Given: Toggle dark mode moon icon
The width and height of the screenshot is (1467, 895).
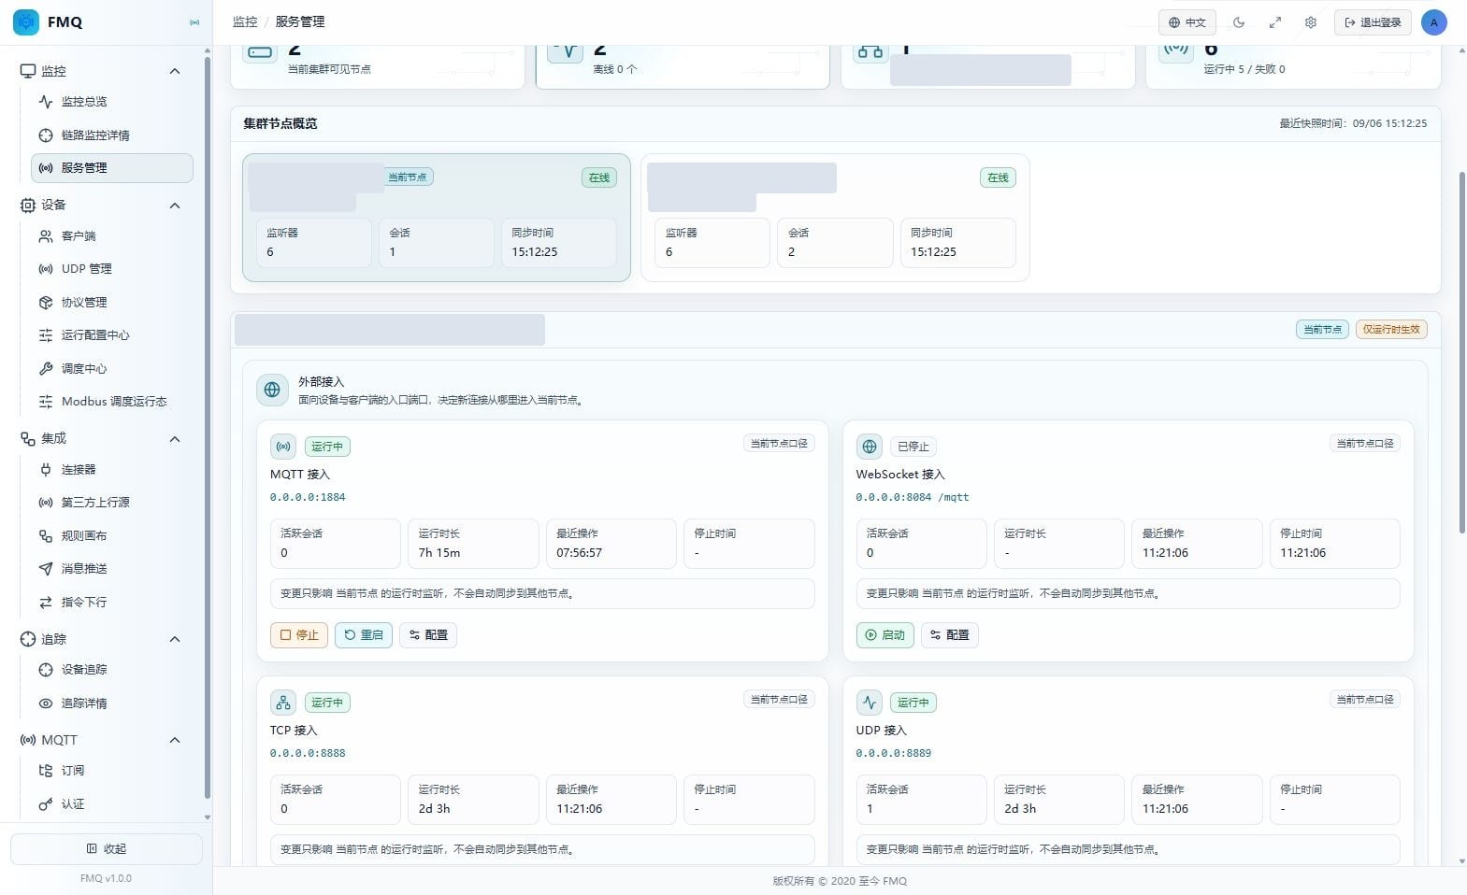Looking at the screenshot, I should tap(1239, 22).
